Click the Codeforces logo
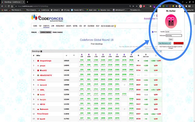195x122 pixels. (47, 17)
